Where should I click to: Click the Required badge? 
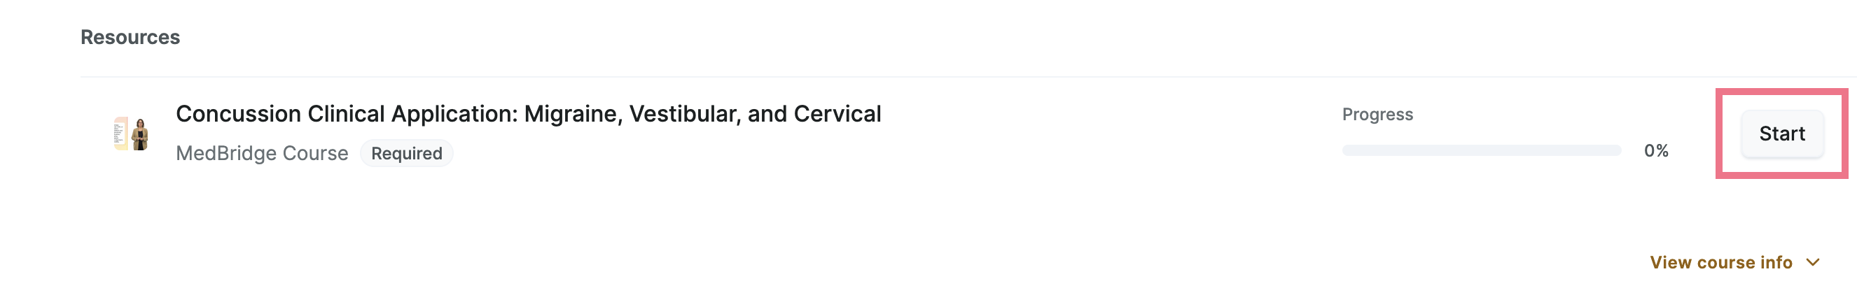407,153
